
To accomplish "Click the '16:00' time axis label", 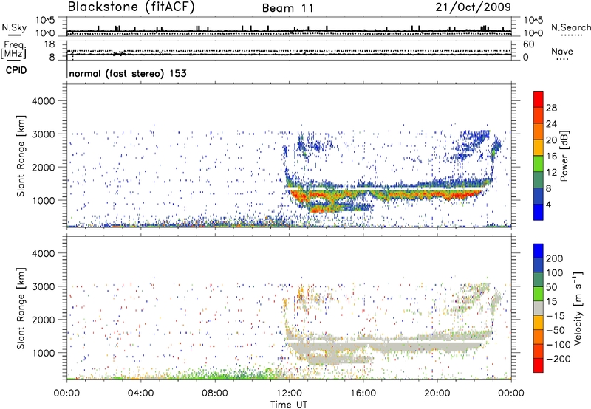I will (363, 393).
